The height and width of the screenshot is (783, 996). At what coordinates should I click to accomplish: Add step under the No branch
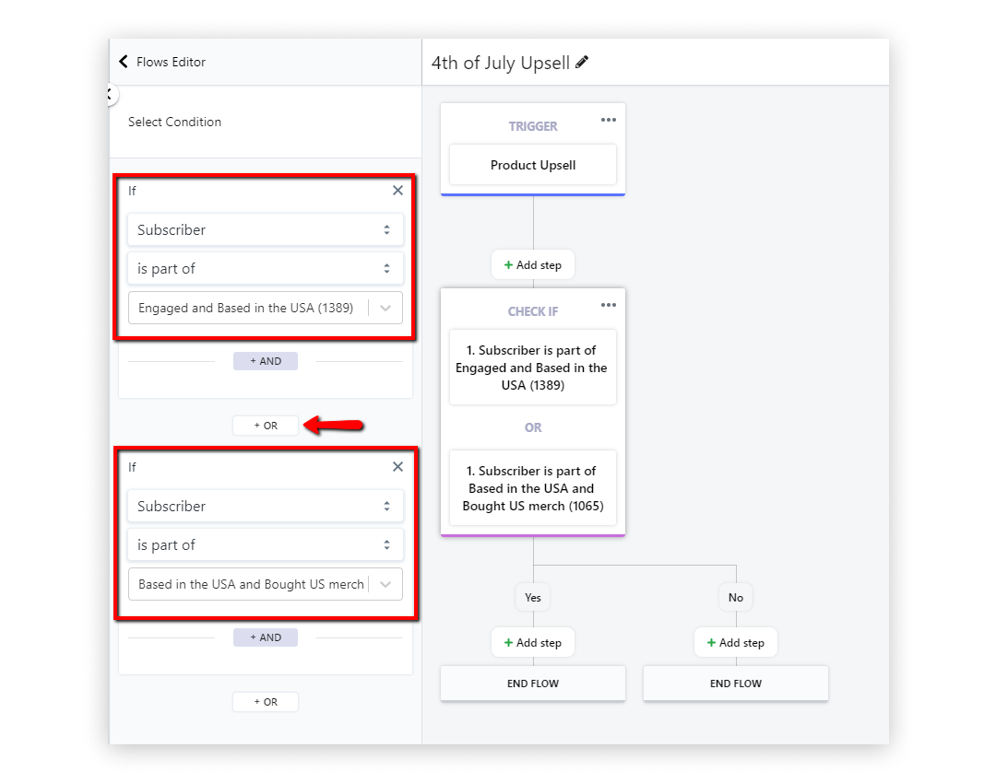click(736, 643)
